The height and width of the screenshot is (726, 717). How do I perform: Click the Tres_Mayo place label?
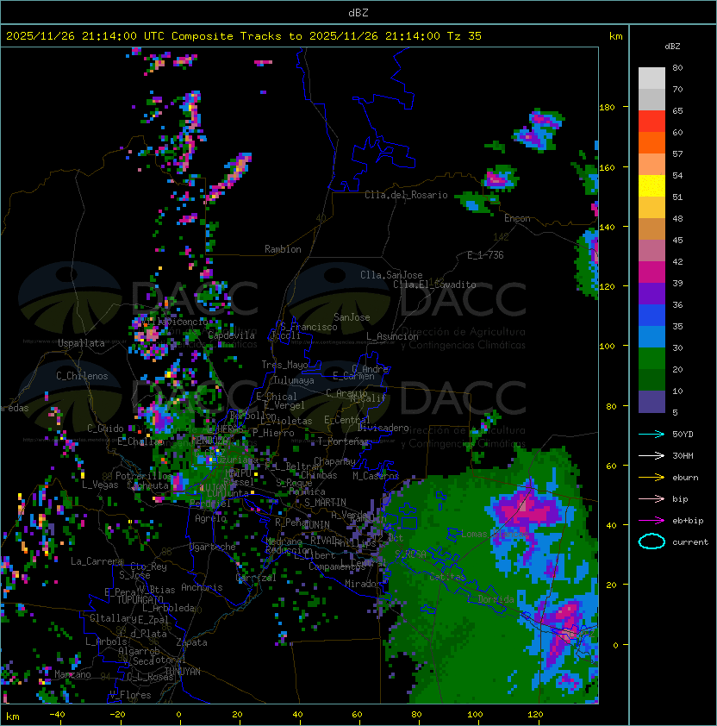pyautogui.click(x=284, y=365)
